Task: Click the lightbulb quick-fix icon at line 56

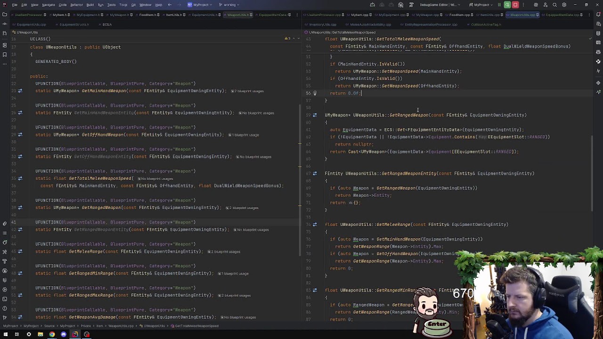Action: (315, 93)
